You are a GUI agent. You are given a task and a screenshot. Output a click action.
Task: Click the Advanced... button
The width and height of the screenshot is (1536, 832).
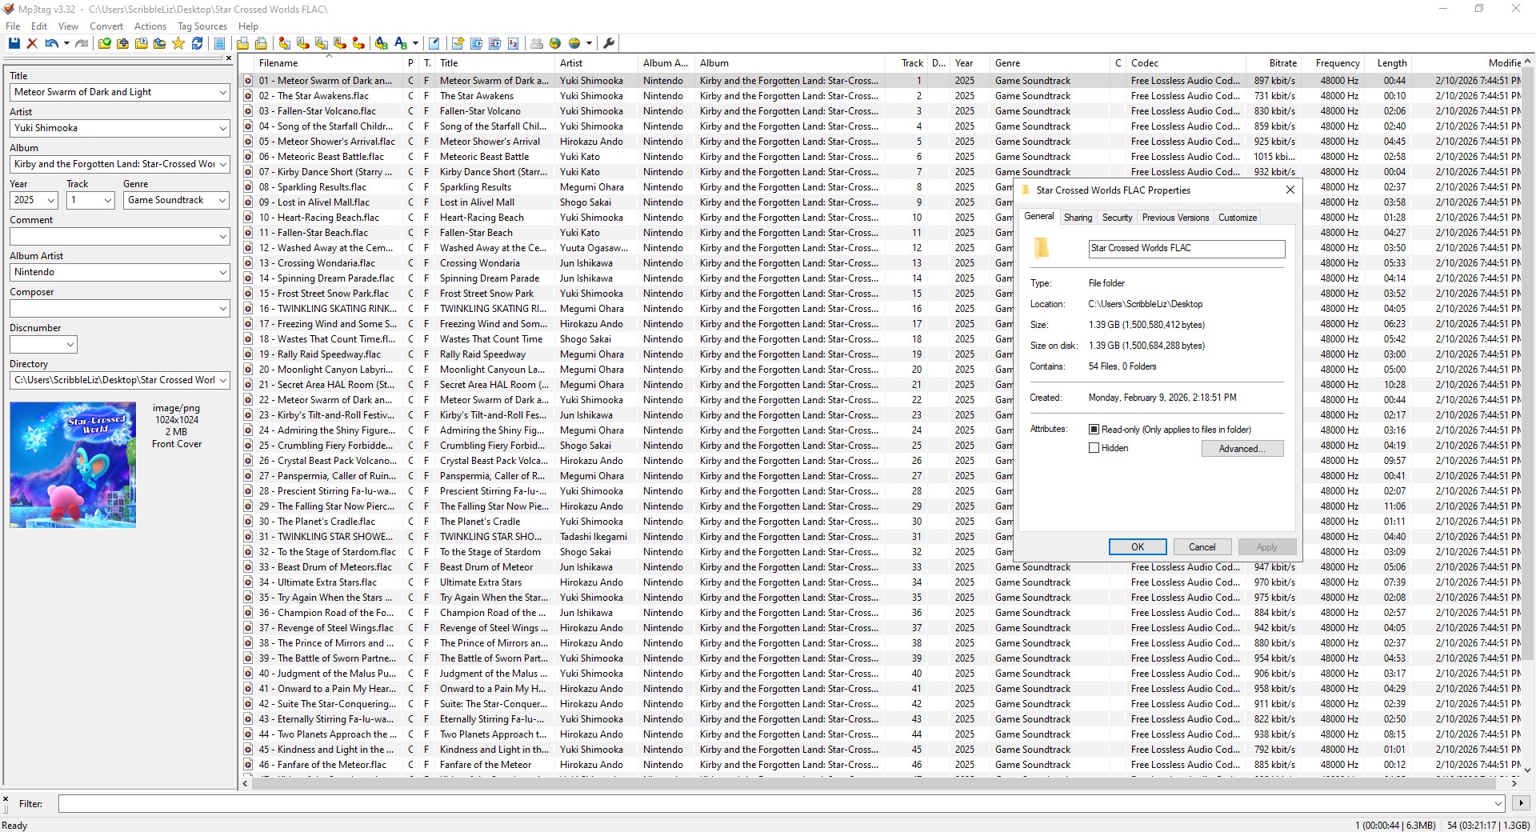(1242, 449)
